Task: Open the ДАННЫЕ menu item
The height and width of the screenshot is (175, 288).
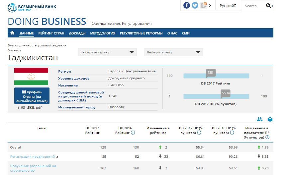Action: point(27,33)
